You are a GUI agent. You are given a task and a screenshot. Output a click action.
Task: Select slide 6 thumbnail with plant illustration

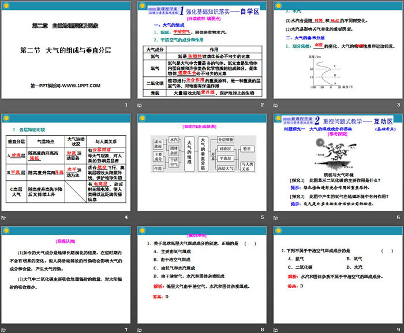pos(338,162)
